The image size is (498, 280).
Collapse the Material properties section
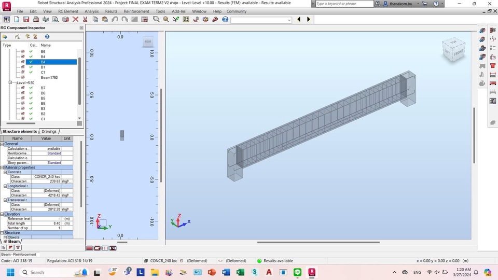coord(2,167)
